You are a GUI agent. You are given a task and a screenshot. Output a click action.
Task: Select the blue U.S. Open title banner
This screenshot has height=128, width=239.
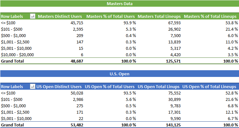pyautogui.click(x=119, y=74)
